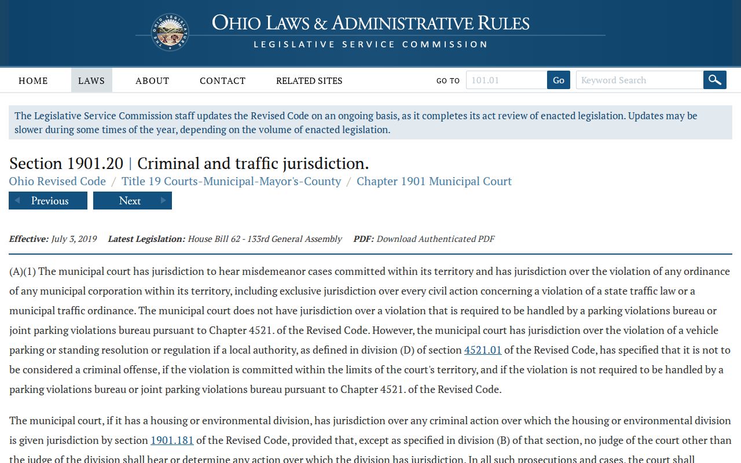This screenshot has height=463, width=741.
Task: Focus the Keyword Search field
Action: click(x=640, y=80)
